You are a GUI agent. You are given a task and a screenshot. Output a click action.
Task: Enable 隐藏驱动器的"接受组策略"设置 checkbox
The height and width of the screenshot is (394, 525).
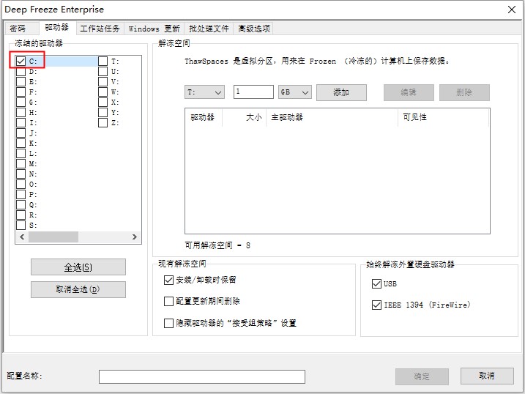point(168,323)
